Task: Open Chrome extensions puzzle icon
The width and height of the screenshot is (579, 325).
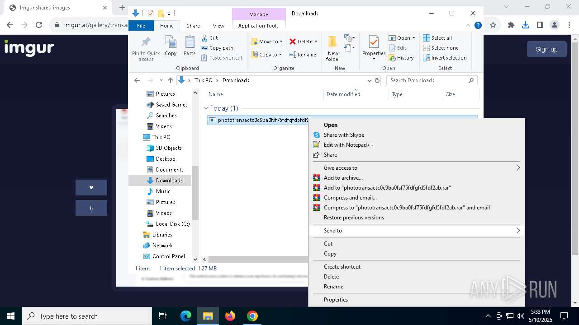Action: (x=511, y=25)
